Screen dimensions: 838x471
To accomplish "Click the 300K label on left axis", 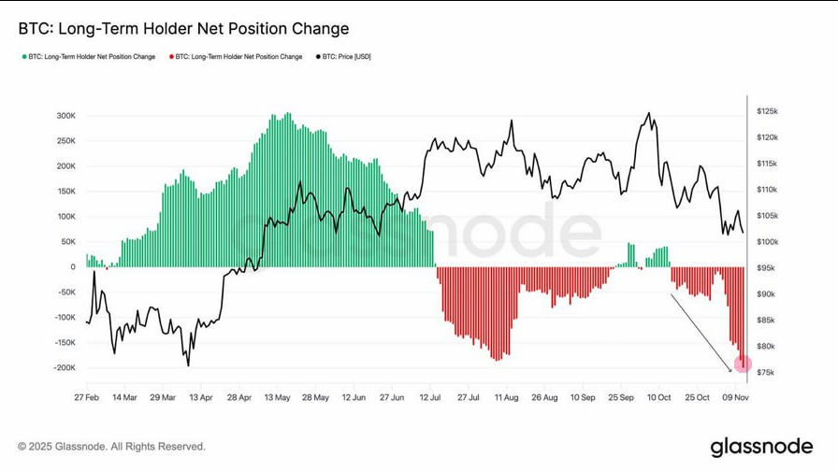I will click(65, 116).
